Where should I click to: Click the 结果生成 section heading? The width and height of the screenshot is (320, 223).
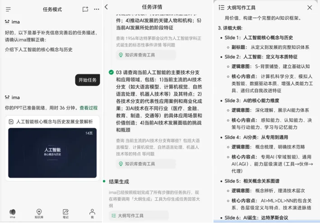click(119, 181)
